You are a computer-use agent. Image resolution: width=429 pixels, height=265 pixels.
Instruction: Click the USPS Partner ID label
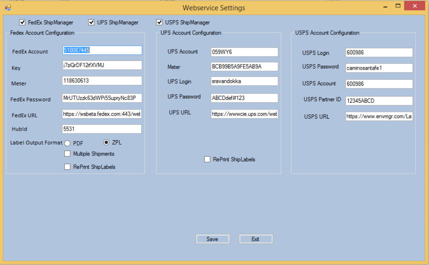(322, 99)
